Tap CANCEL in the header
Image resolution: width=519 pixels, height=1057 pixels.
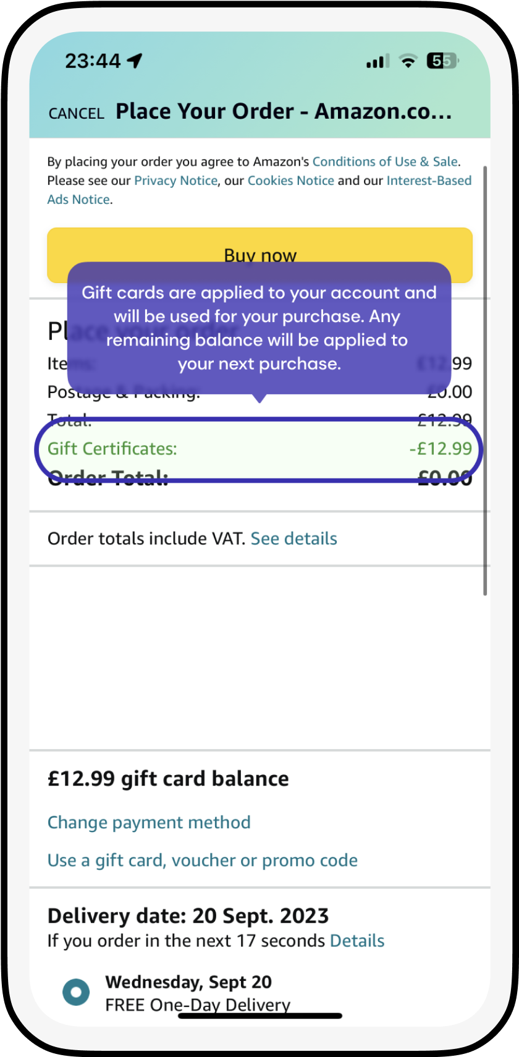[77, 113]
